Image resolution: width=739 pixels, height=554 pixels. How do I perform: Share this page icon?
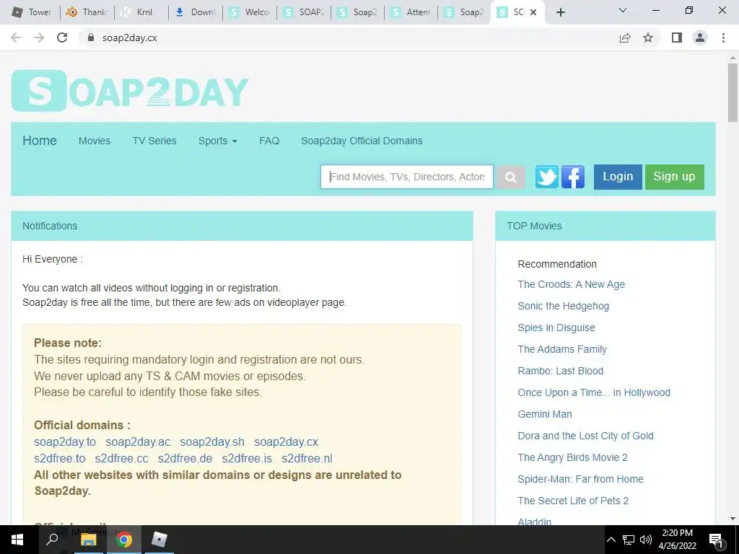pos(625,38)
